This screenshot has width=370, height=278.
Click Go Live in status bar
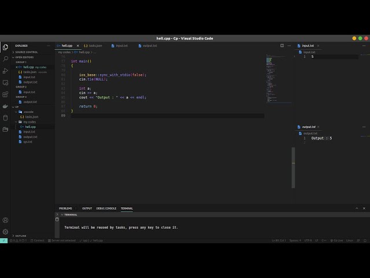coord(336,240)
